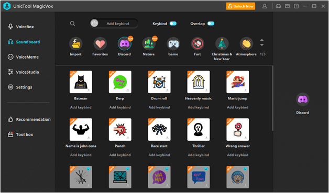The image size is (329, 193).
Task: Add keybind for Name is john cena
Action: click(81, 155)
